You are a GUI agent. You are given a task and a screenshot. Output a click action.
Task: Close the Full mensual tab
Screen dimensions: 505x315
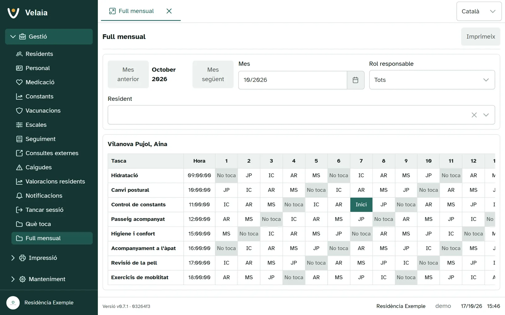[169, 11]
